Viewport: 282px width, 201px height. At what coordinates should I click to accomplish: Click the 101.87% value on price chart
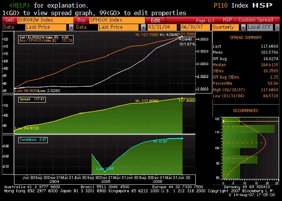[187, 44]
